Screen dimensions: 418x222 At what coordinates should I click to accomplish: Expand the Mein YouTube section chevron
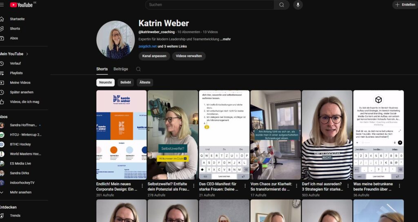click(27, 54)
